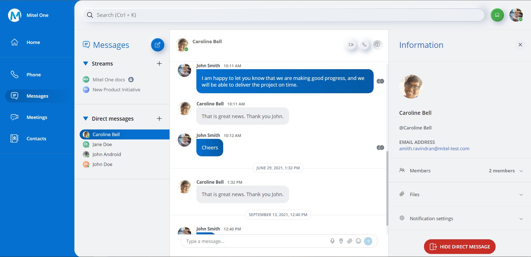Expand the Members section
Viewport: 531px width, 257px height.
[x=521, y=171]
